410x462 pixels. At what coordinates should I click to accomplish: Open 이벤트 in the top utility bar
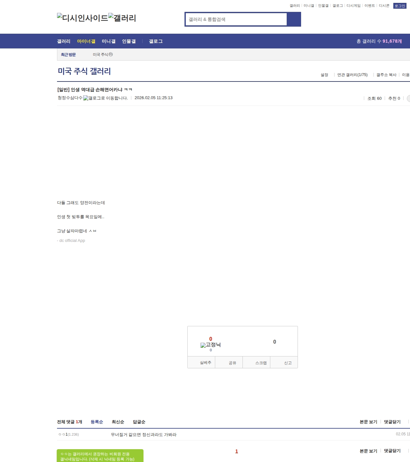click(370, 6)
